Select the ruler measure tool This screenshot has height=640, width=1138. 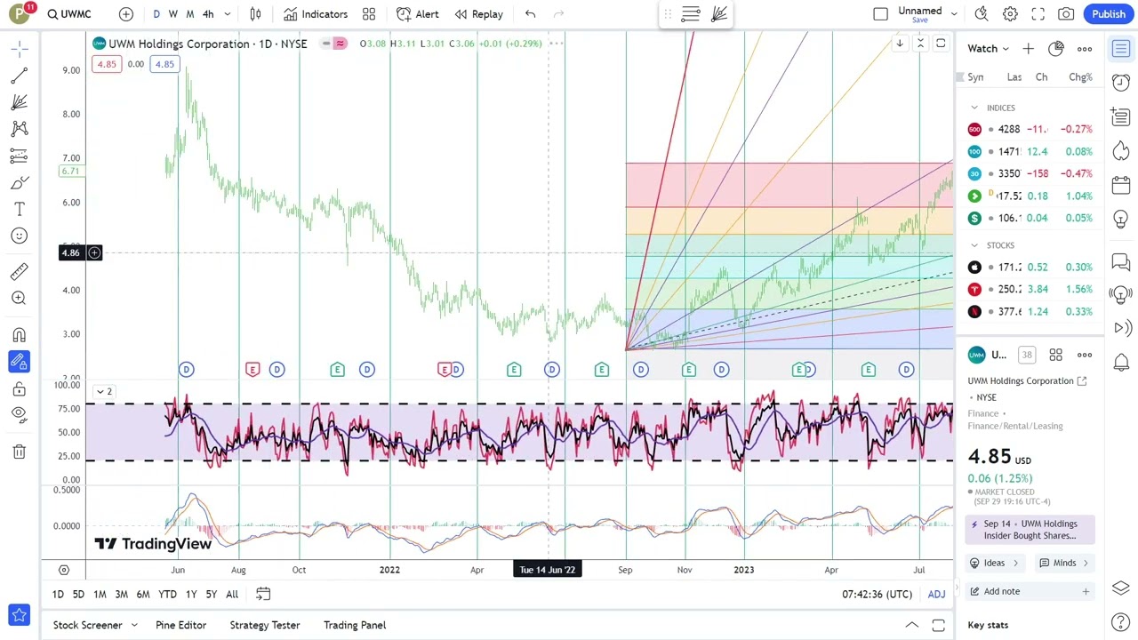pyautogui.click(x=19, y=272)
